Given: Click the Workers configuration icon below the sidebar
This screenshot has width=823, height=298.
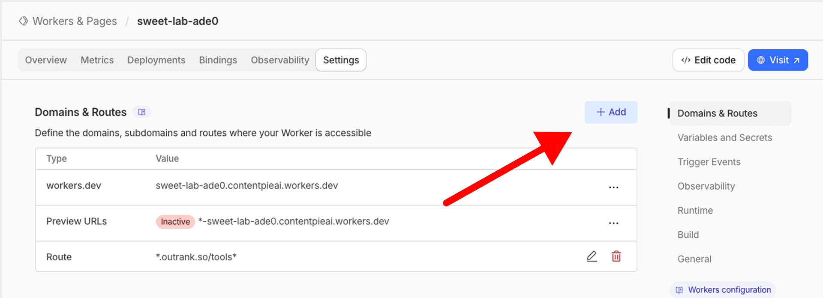Looking at the screenshot, I should point(679,289).
